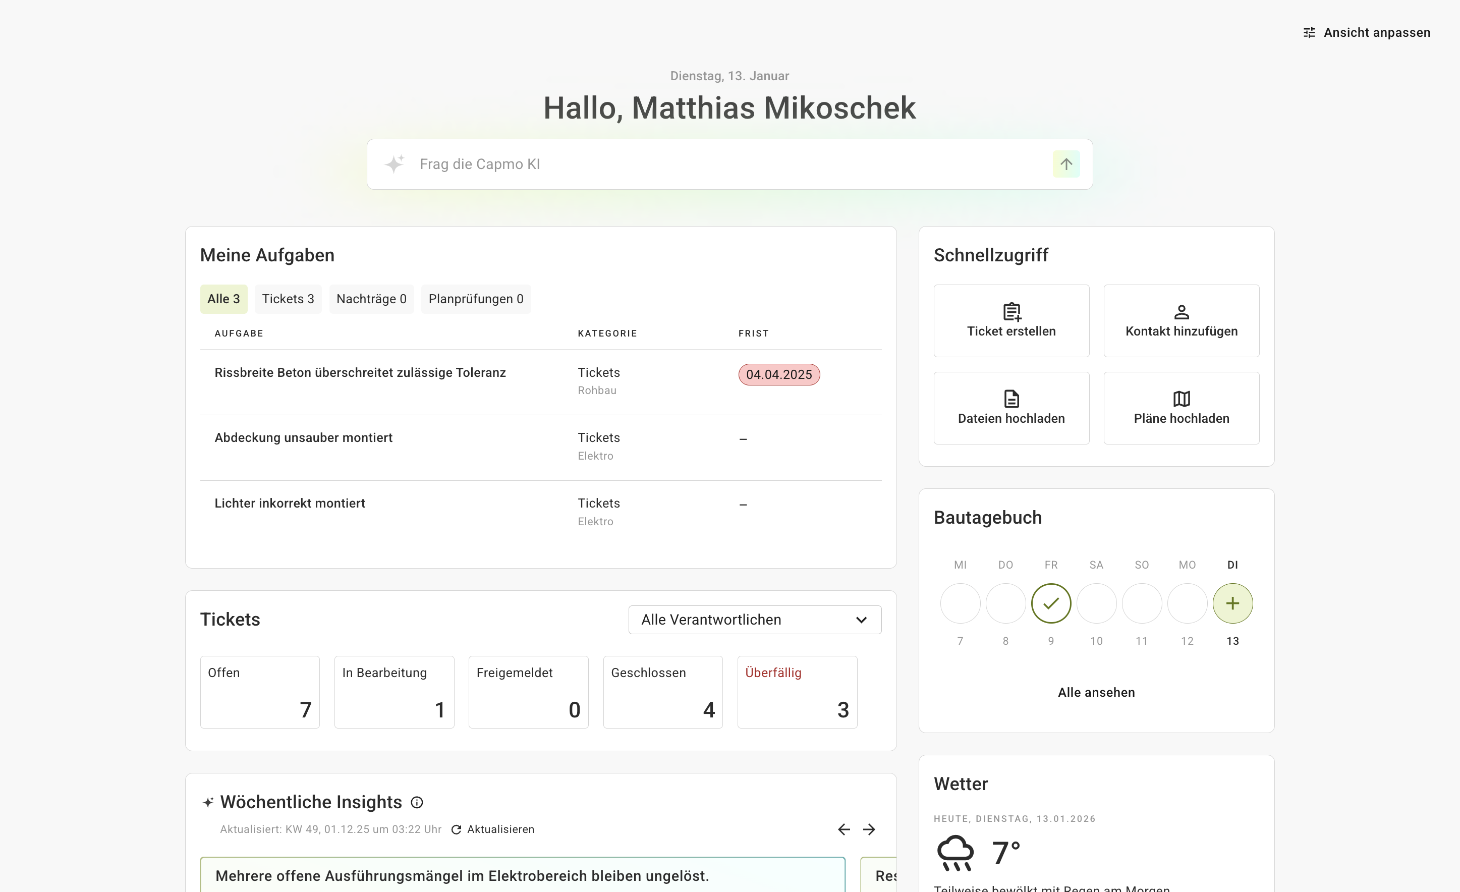
Task: Open Alle Verantwortlichen dropdown
Action: (754, 620)
